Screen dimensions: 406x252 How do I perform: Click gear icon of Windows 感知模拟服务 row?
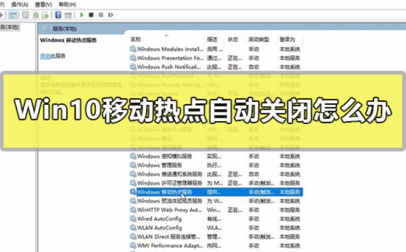click(133, 156)
